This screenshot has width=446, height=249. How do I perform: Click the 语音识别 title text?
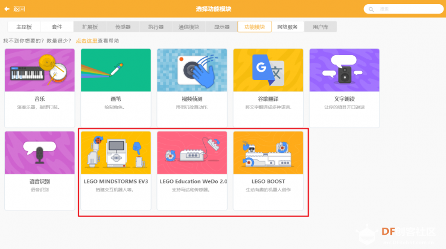coord(39,181)
